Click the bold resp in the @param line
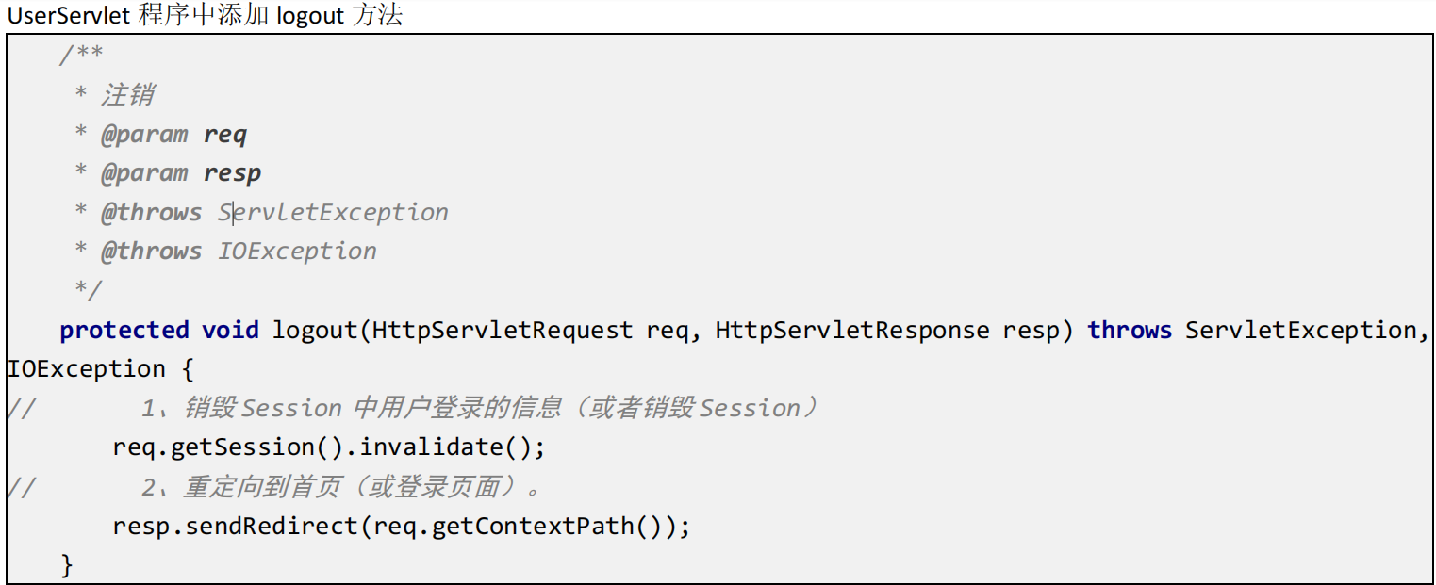 (232, 173)
